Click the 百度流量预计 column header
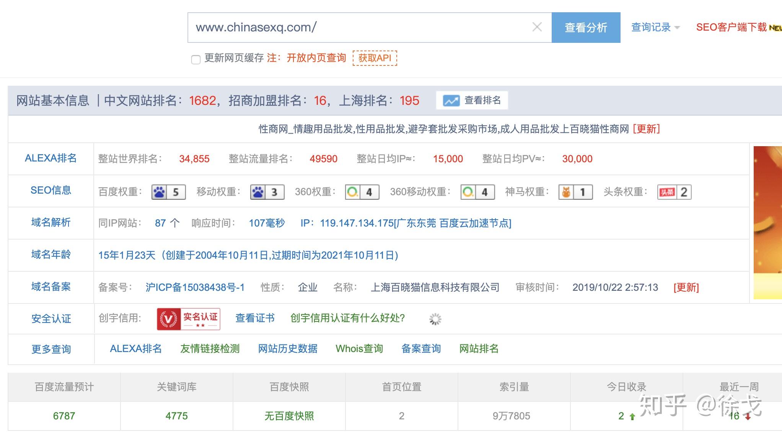This screenshot has width=782, height=437. [x=64, y=387]
